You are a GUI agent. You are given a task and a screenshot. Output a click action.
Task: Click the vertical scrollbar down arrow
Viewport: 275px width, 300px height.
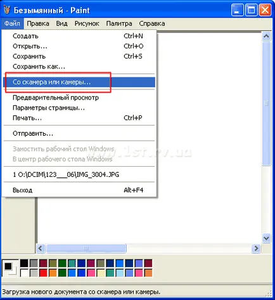(266, 238)
